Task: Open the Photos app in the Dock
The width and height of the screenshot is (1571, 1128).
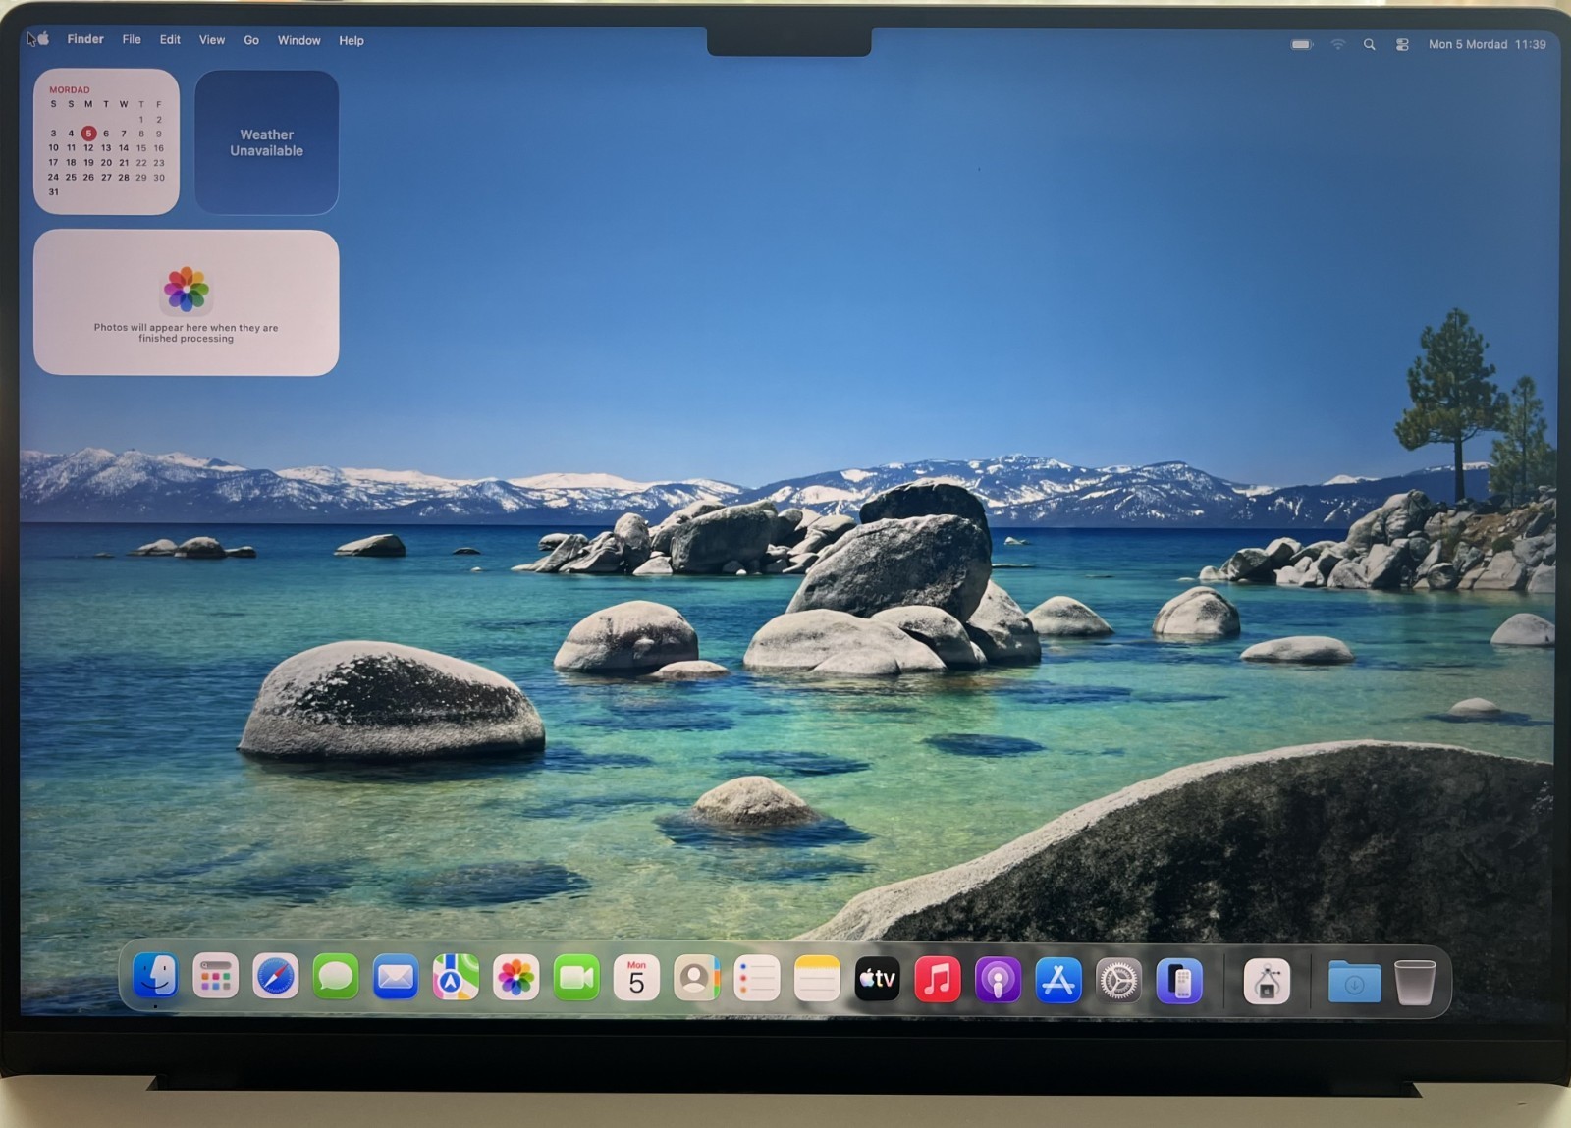Action: [516, 978]
